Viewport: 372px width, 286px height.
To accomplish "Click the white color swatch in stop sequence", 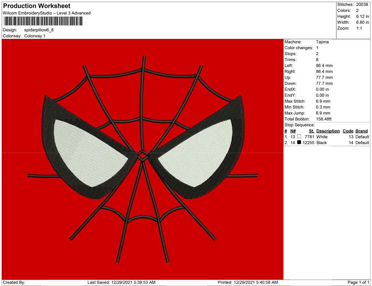I will (x=299, y=137).
